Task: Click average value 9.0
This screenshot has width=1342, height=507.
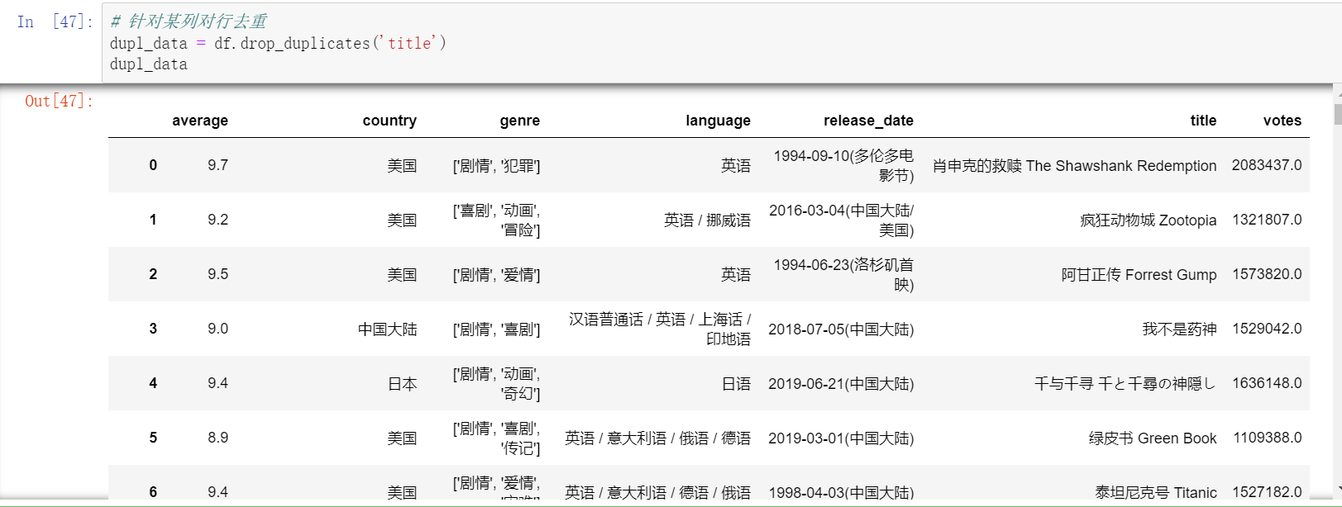Action: pyautogui.click(x=218, y=329)
